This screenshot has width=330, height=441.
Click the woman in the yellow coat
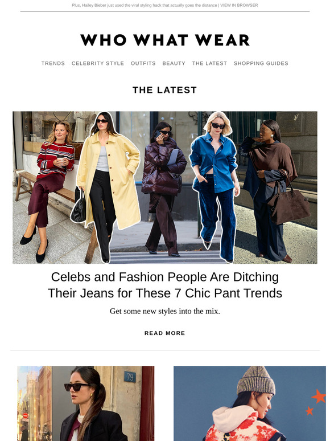pyautogui.click(x=107, y=186)
